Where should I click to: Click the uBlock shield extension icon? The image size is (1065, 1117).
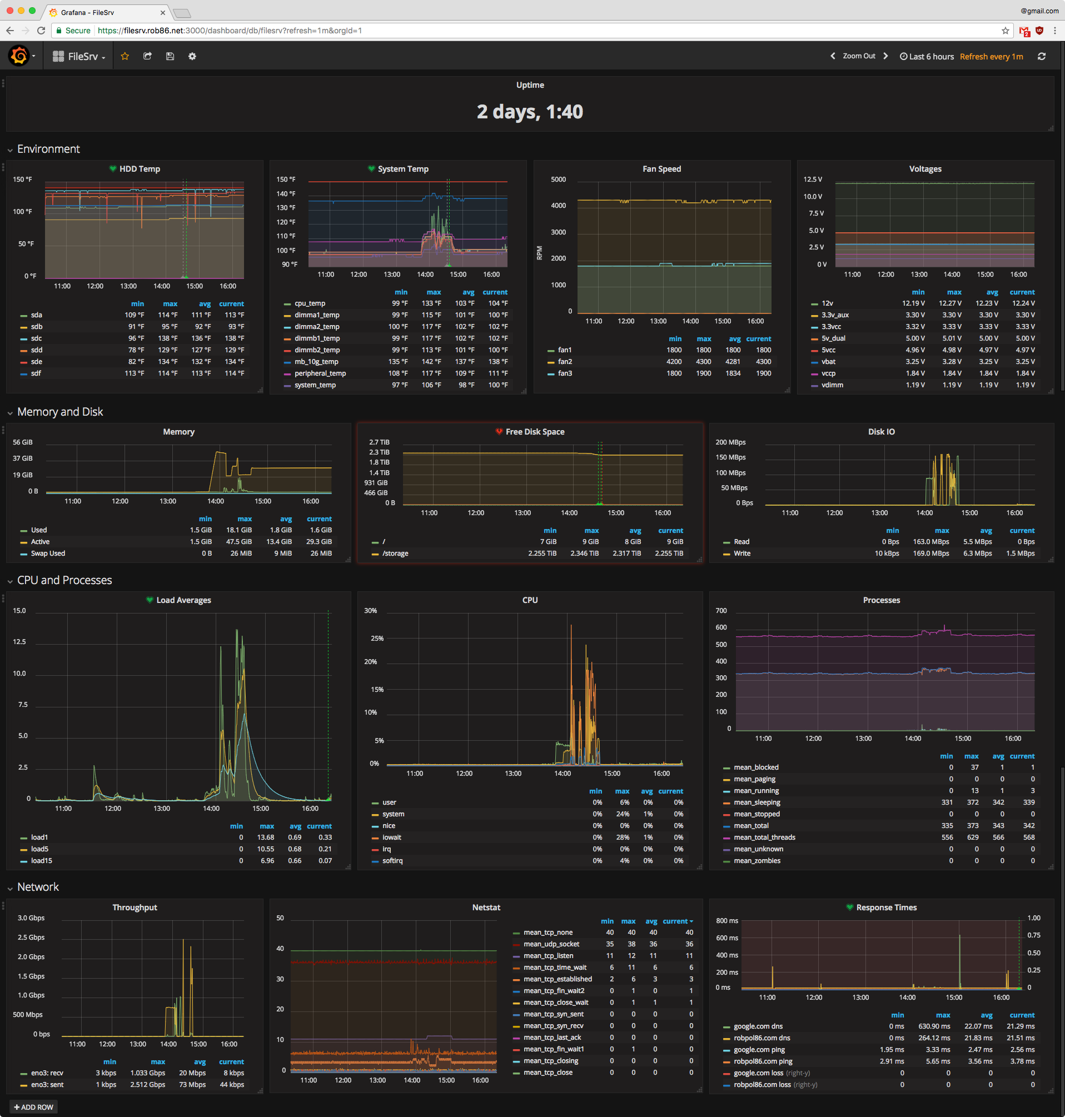coord(1039,31)
